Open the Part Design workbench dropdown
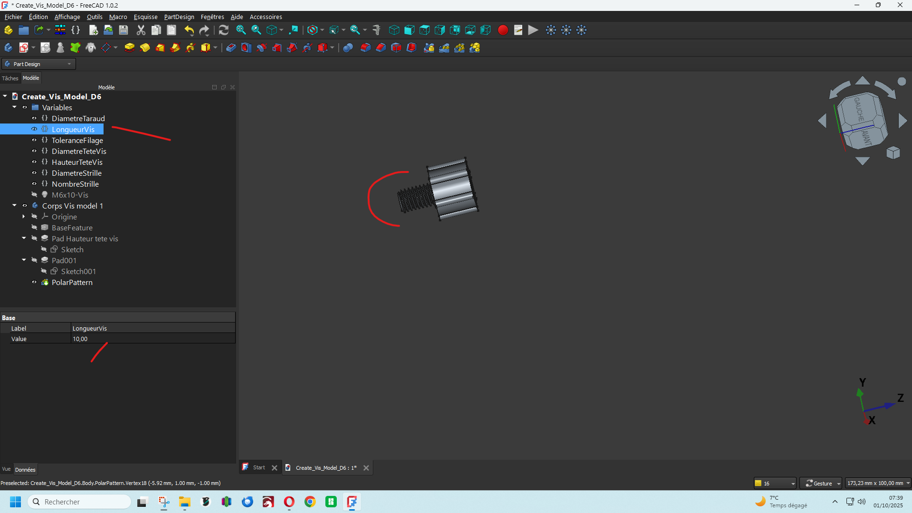 39,64
